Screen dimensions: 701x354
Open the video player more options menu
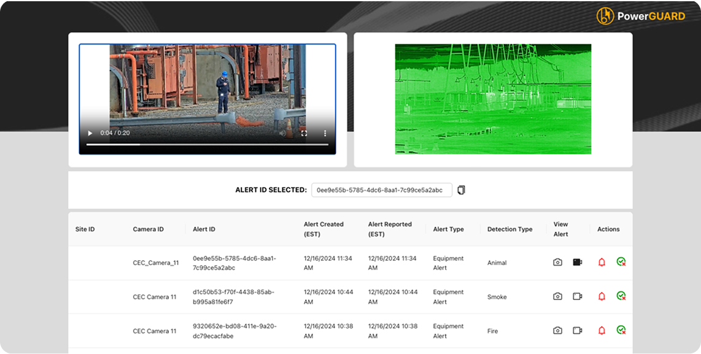(x=325, y=133)
